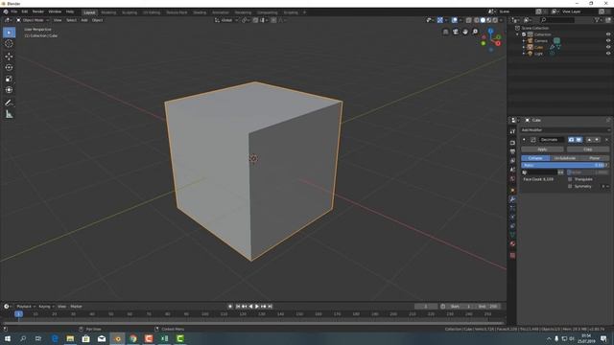Open the Windows Start menu

coord(8,338)
